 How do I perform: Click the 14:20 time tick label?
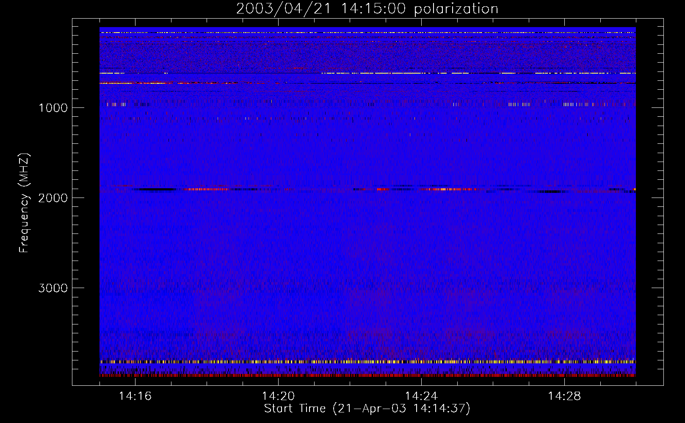coord(278,396)
